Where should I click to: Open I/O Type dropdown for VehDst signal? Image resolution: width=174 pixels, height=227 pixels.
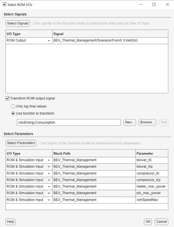point(49,41)
